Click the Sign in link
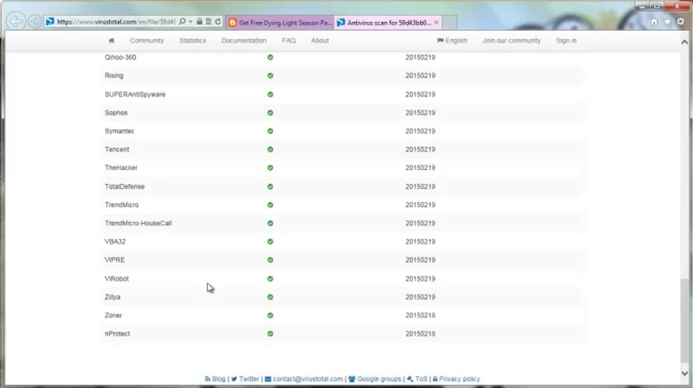The width and height of the screenshot is (693, 388). point(566,40)
